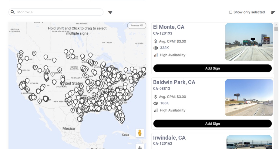The height and width of the screenshot is (149, 279).
Task: Click the El Monte impressions eye icon
Action: click(x=156, y=48)
